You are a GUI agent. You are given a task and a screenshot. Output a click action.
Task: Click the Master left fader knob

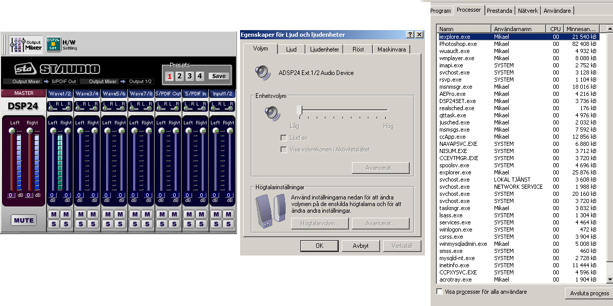pos(12,131)
